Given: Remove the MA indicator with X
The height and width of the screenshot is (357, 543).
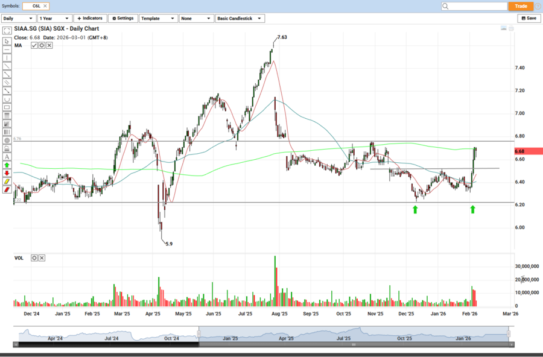Looking at the screenshot, I should [49, 45].
